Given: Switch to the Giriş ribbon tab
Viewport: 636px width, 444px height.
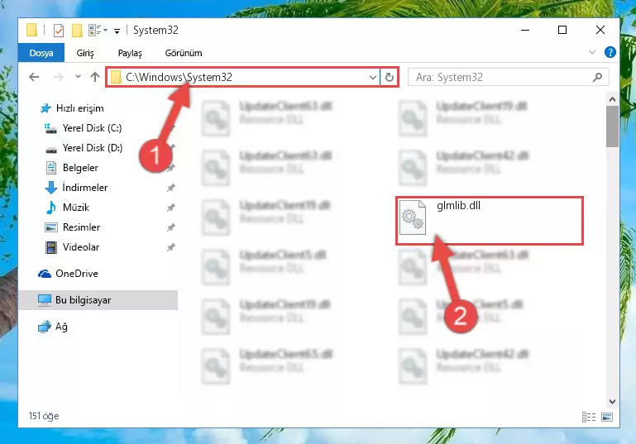Looking at the screenshot, I should coord(85,53).
